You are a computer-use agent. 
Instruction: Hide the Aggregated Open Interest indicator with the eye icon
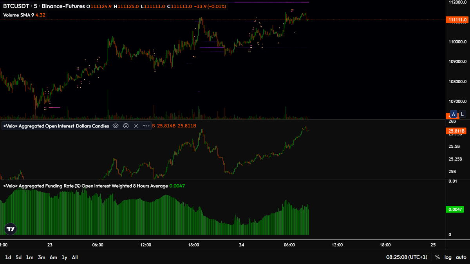[116, 126]
